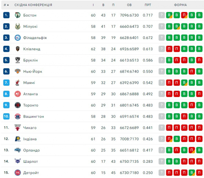
Task: Click the Boston Celtics team logo
Action: point(18,15)
